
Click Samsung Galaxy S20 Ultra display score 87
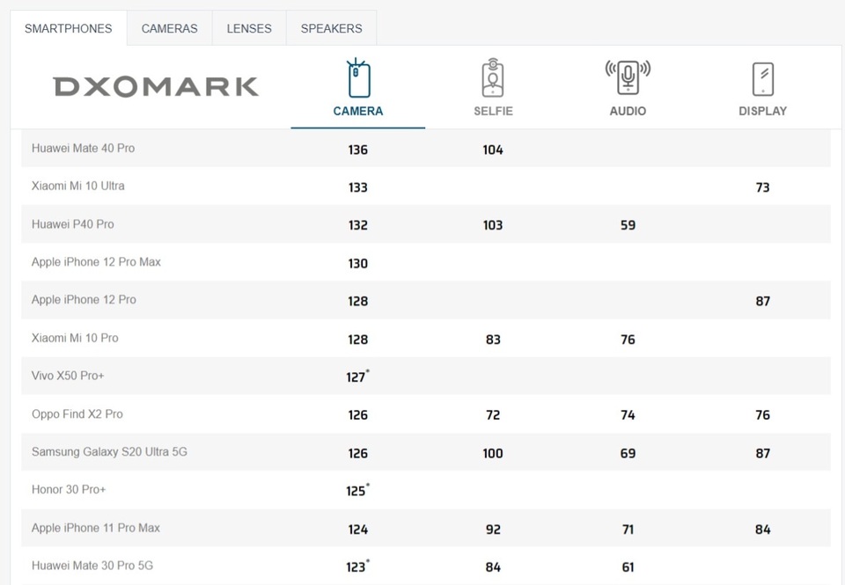762,454
